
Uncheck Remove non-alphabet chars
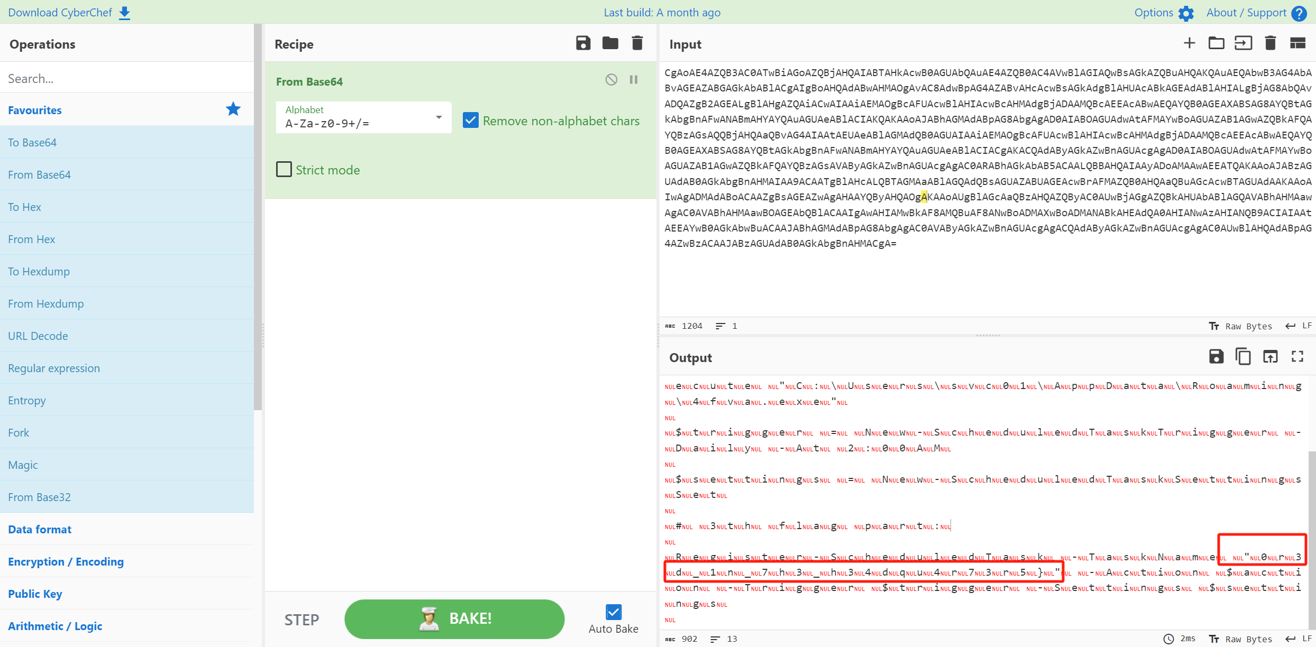point(470,121)
